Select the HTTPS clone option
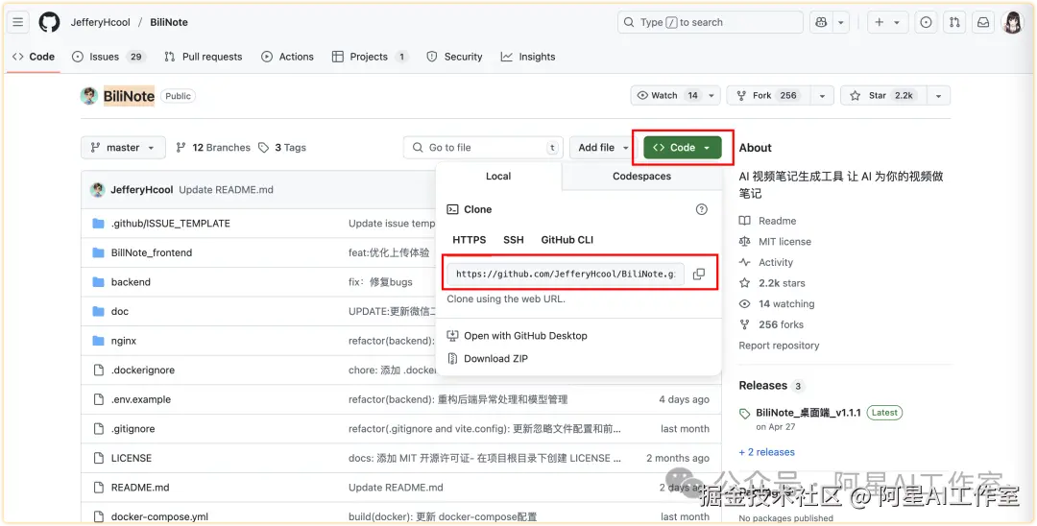This screenshot has width=1037, height=526. [469, 240]
